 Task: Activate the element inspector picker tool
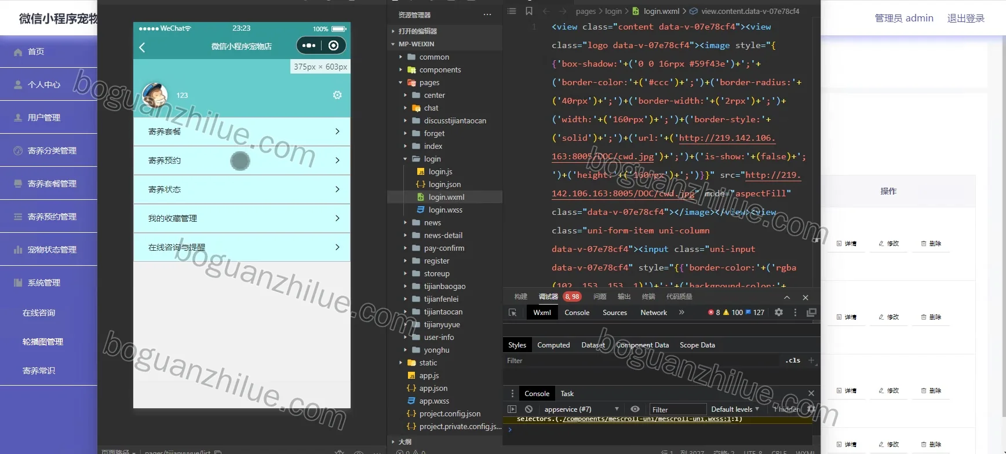point(513,312)
